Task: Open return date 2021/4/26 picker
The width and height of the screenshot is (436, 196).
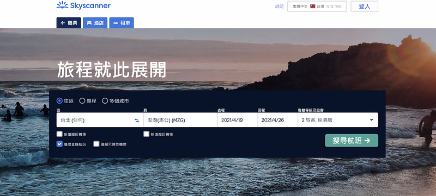Action: click(278, 120)
